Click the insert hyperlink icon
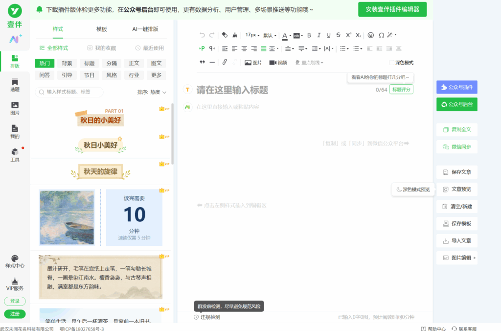501x331 pixels. pos(225,62)
